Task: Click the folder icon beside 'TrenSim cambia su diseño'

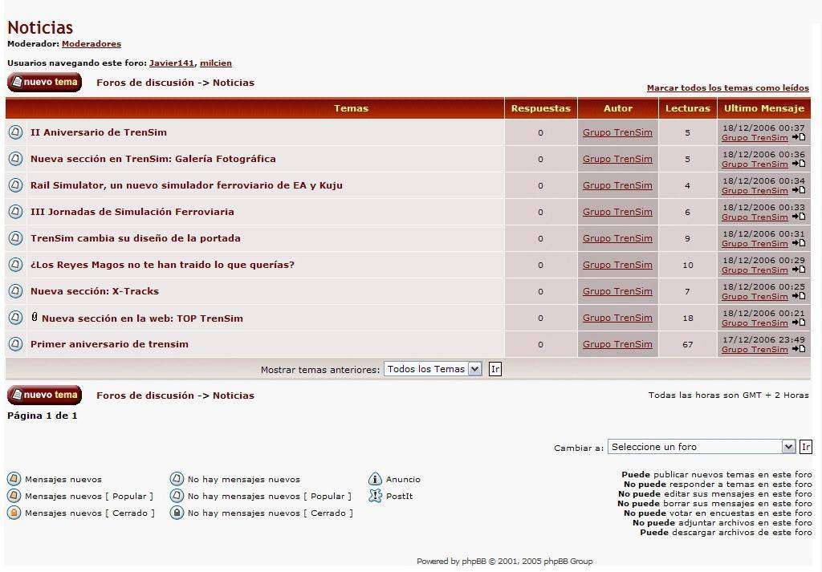Action: pyautogui.click(x=15, y=238)
